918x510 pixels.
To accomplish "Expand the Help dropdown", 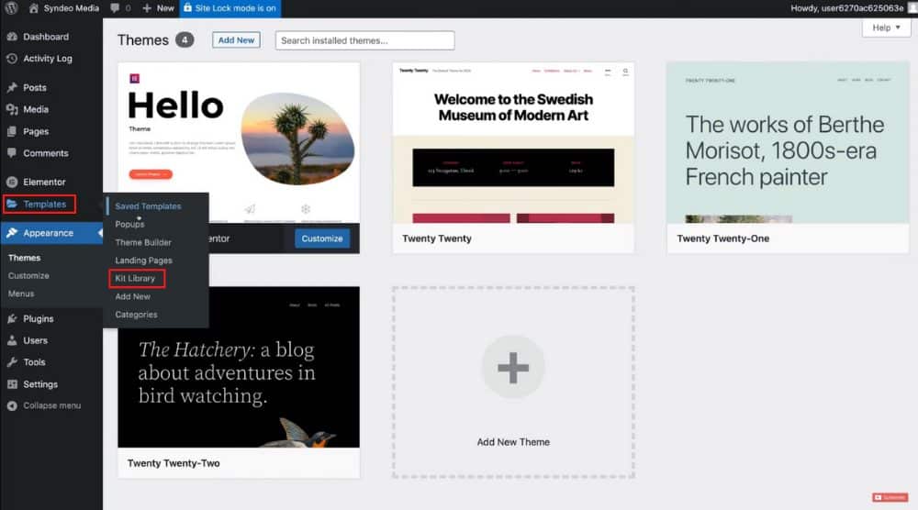I will click(886, 28).
